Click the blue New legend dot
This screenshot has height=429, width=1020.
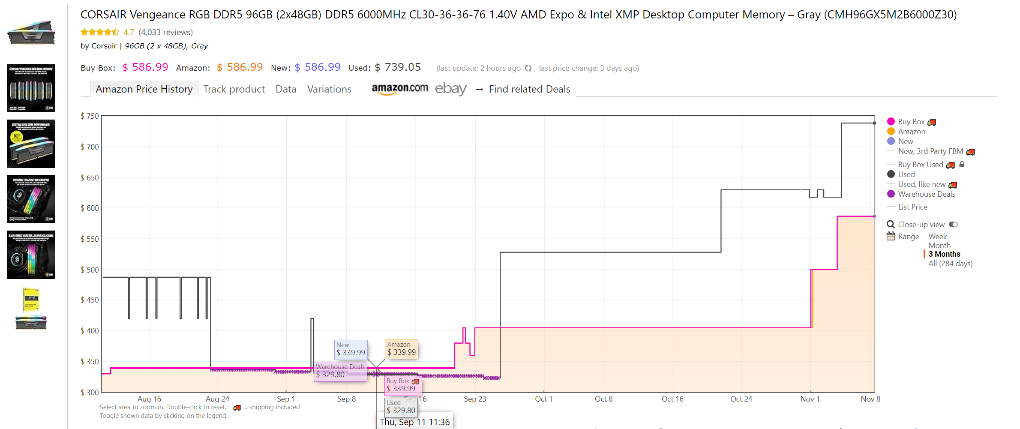tap(891, 141)
